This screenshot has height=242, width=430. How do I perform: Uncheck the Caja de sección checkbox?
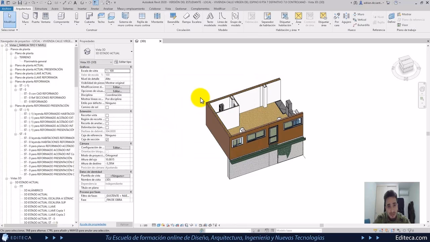[x=107, y=139]
